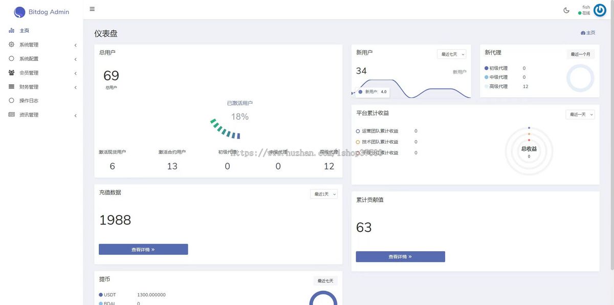Expand 资讯管理 submenu arrow

tap(75, 115)
